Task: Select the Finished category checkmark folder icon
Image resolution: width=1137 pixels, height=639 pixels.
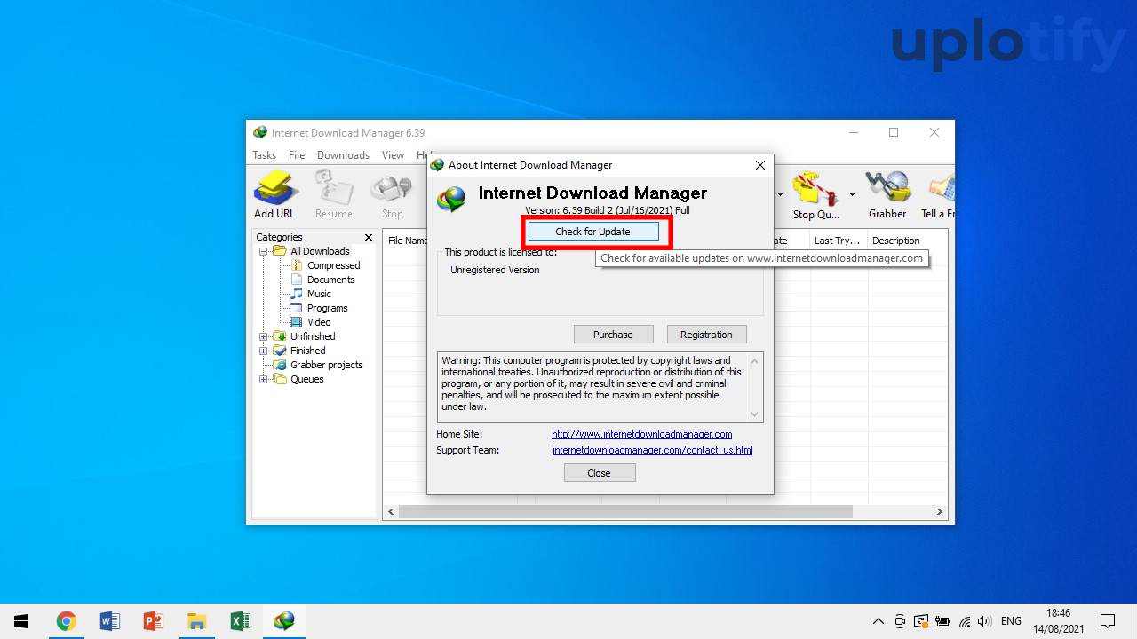Action: click(281, 351)
